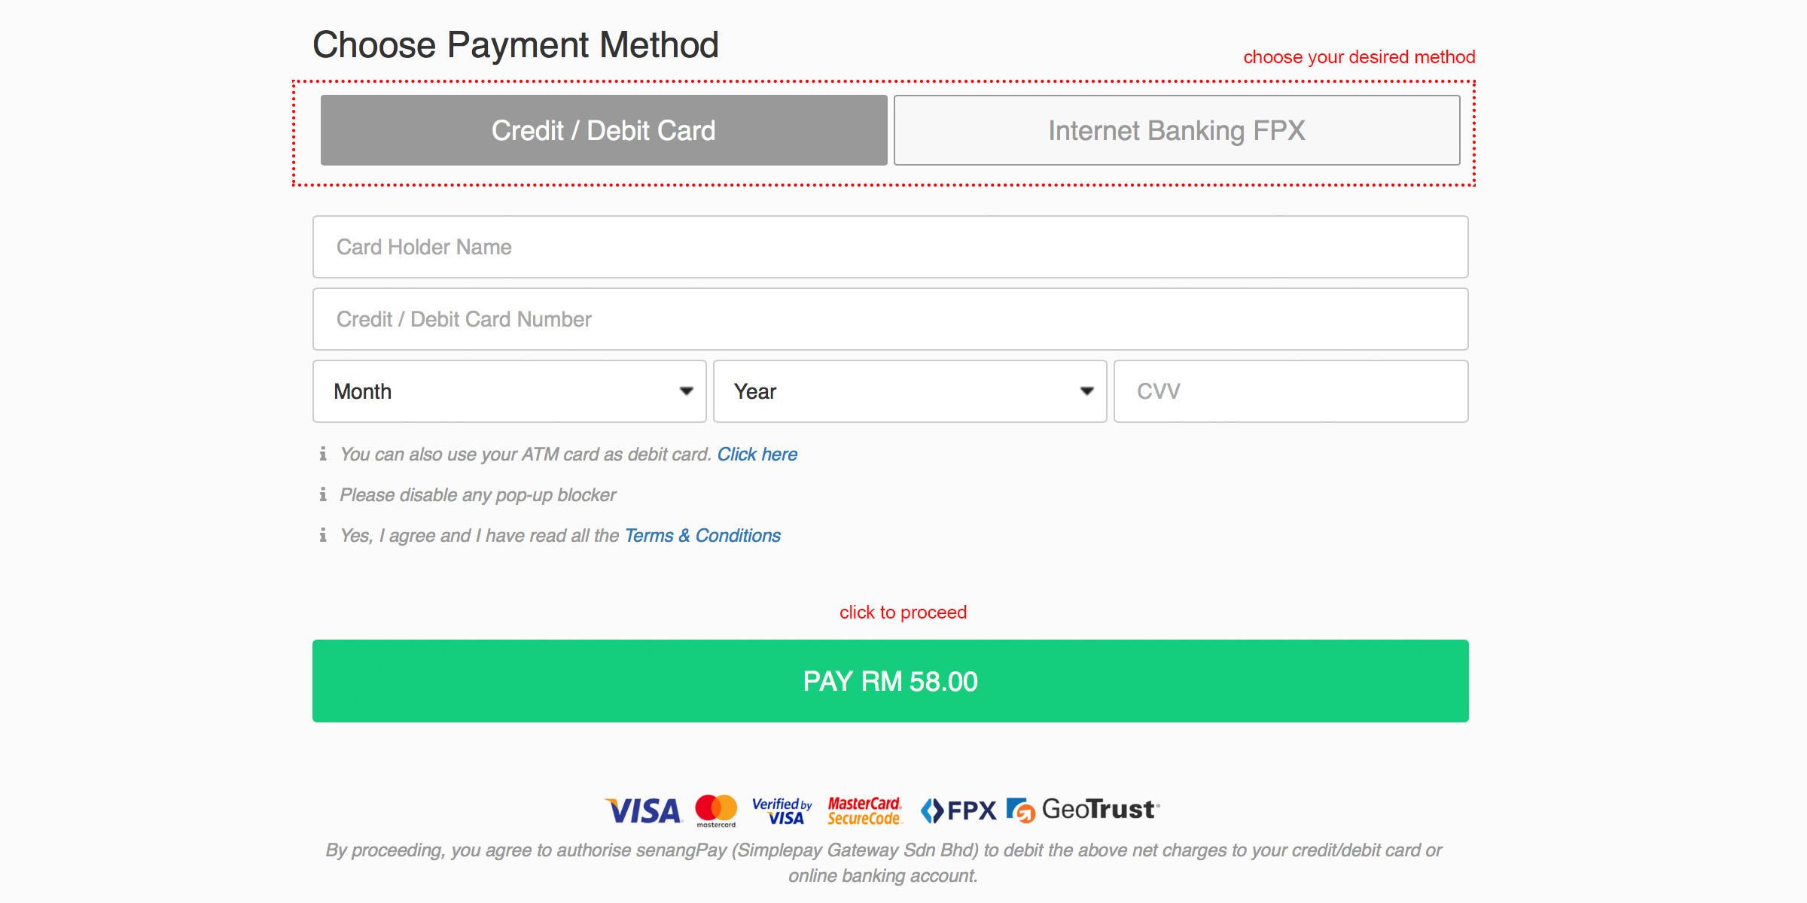Click the GeoTrust logo
The height and width of the screenshot is (903, 1807).
click(1083, 810)
